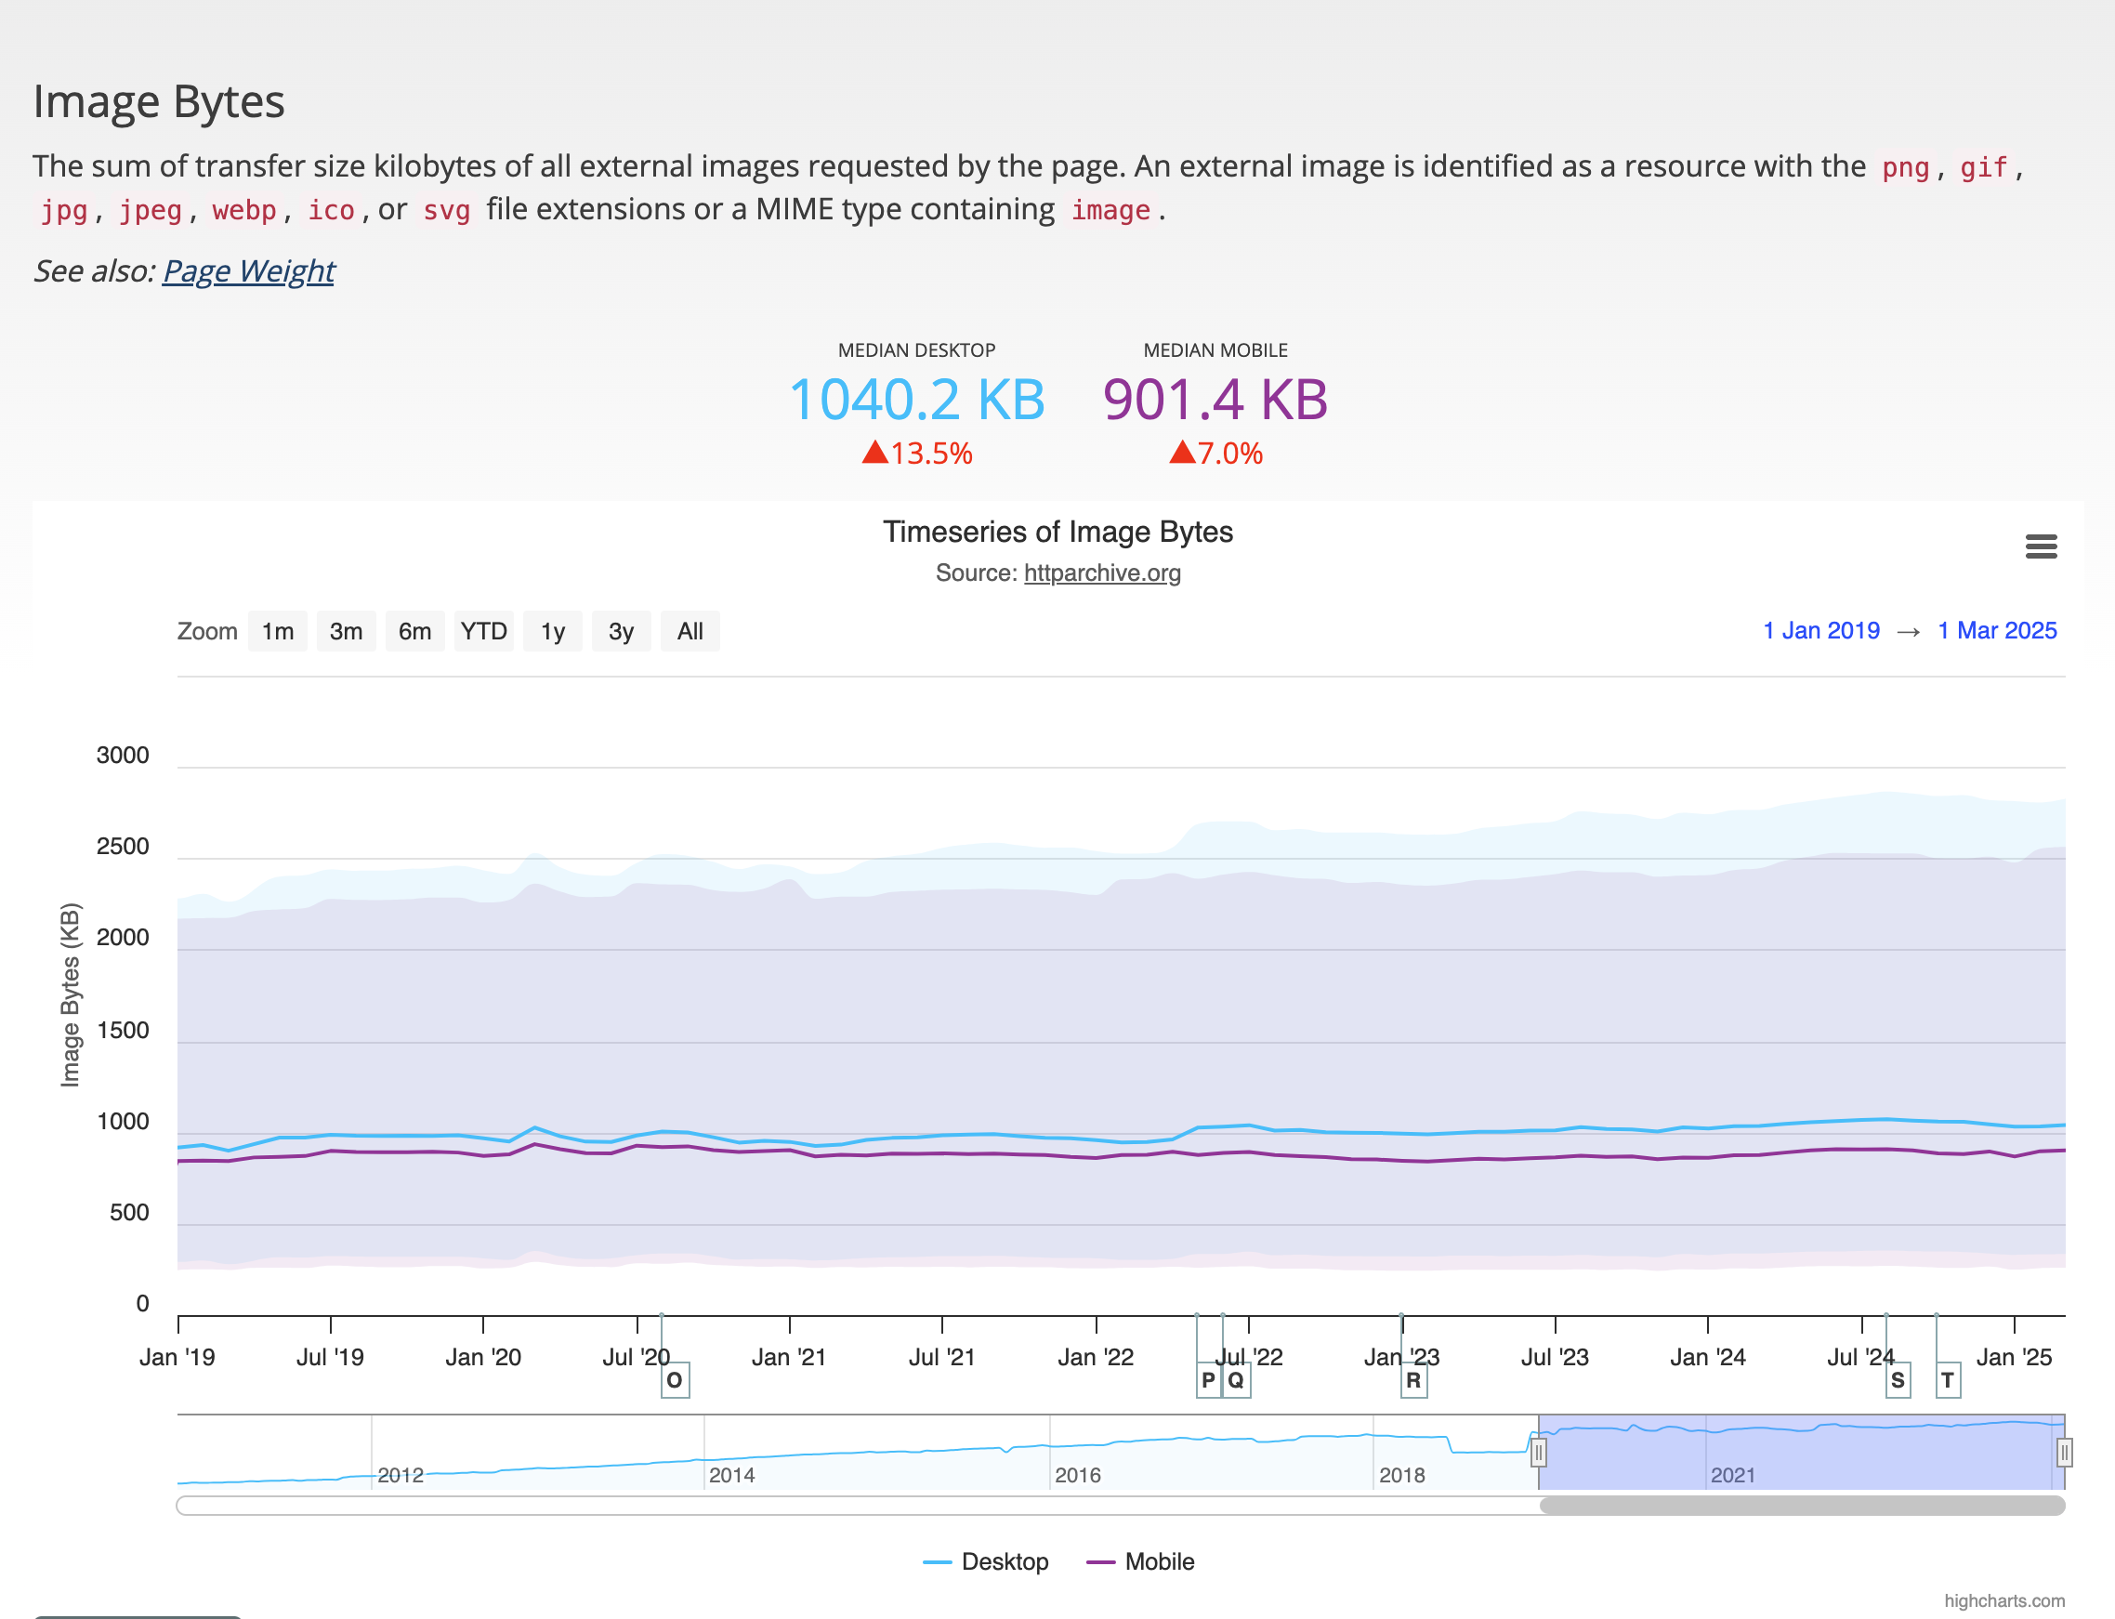Image resolution: width=2115 pixels, height=1619 pixels.
Task: Click the left navigator range handle
Action: [1540, 1451]
